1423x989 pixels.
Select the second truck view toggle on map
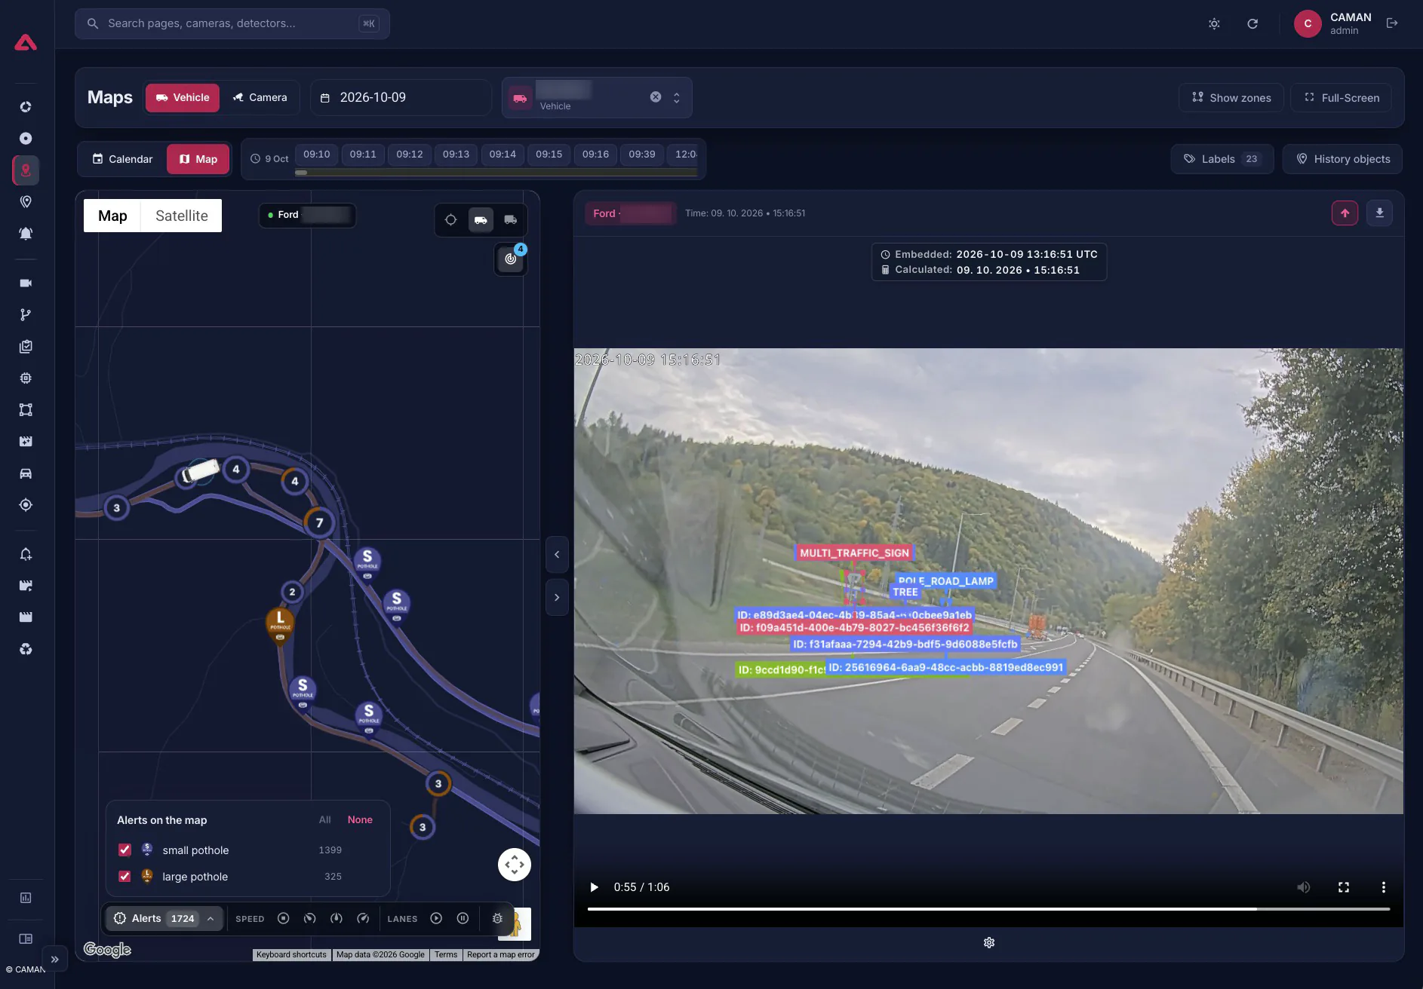511,220
